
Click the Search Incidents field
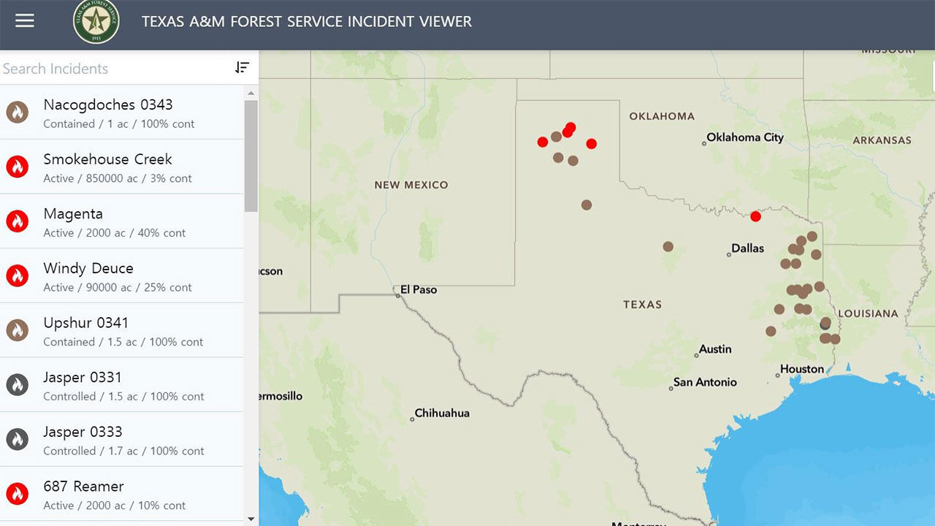point(113,69)
